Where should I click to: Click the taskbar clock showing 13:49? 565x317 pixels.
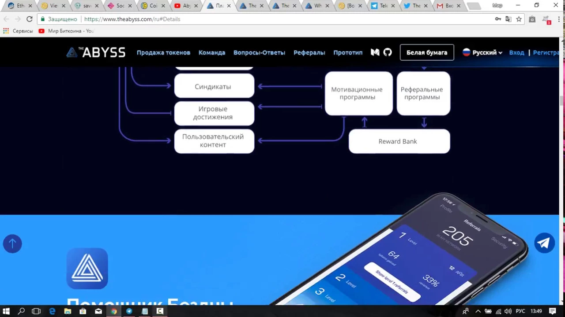(536, 311)
